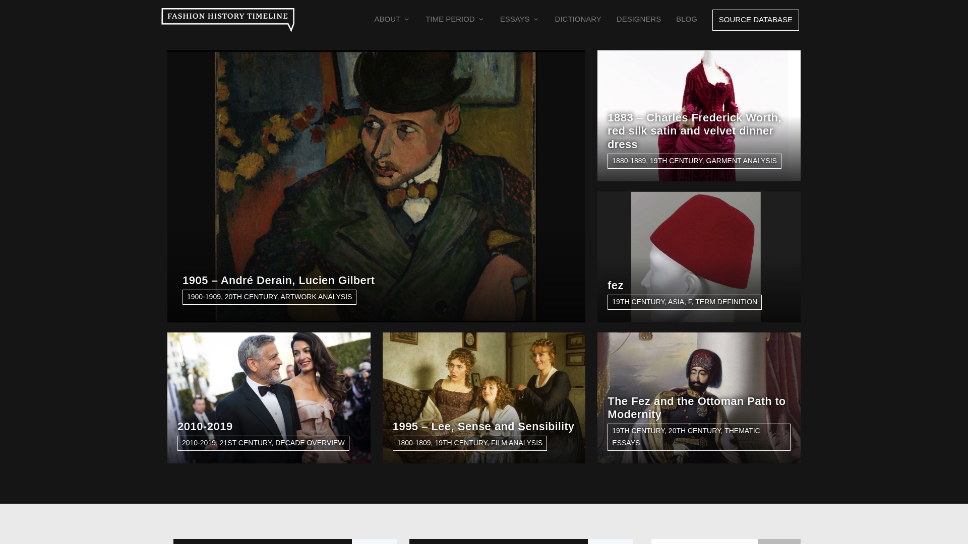Click the 1900-1909, 20th Century, Artwork Analysis tags
The width and height of the screenshot is (968, 544).
coord(269,297)
